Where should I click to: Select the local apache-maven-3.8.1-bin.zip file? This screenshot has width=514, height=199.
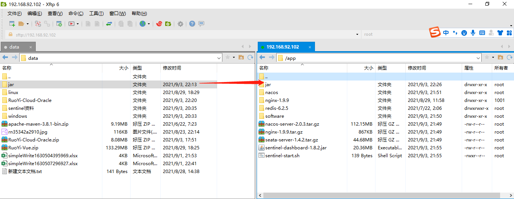(108, 124)
